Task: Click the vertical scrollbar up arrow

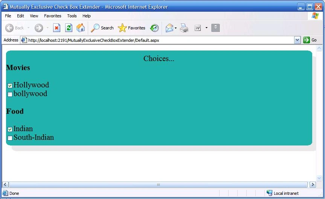Action: (x=319, y=48)
